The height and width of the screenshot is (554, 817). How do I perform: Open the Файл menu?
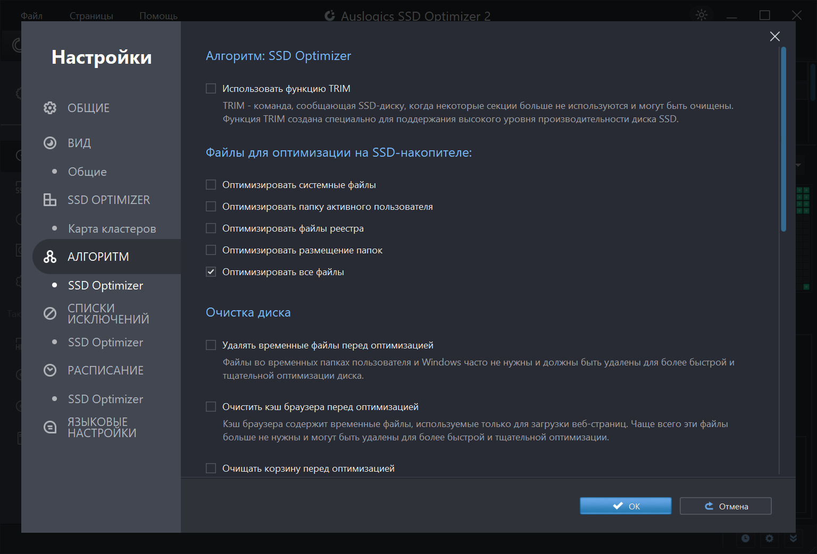coord(31,15)
